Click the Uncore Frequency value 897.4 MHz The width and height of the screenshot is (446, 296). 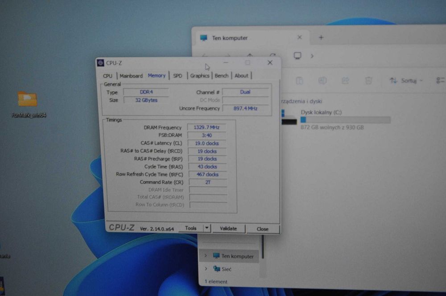(245, 108)
